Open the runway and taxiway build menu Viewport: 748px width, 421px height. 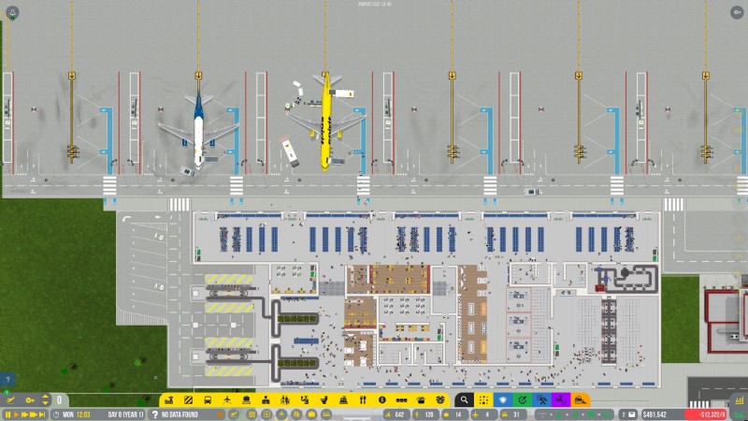188,399
